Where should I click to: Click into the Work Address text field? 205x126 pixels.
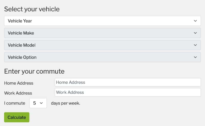[x=128, y=92]
